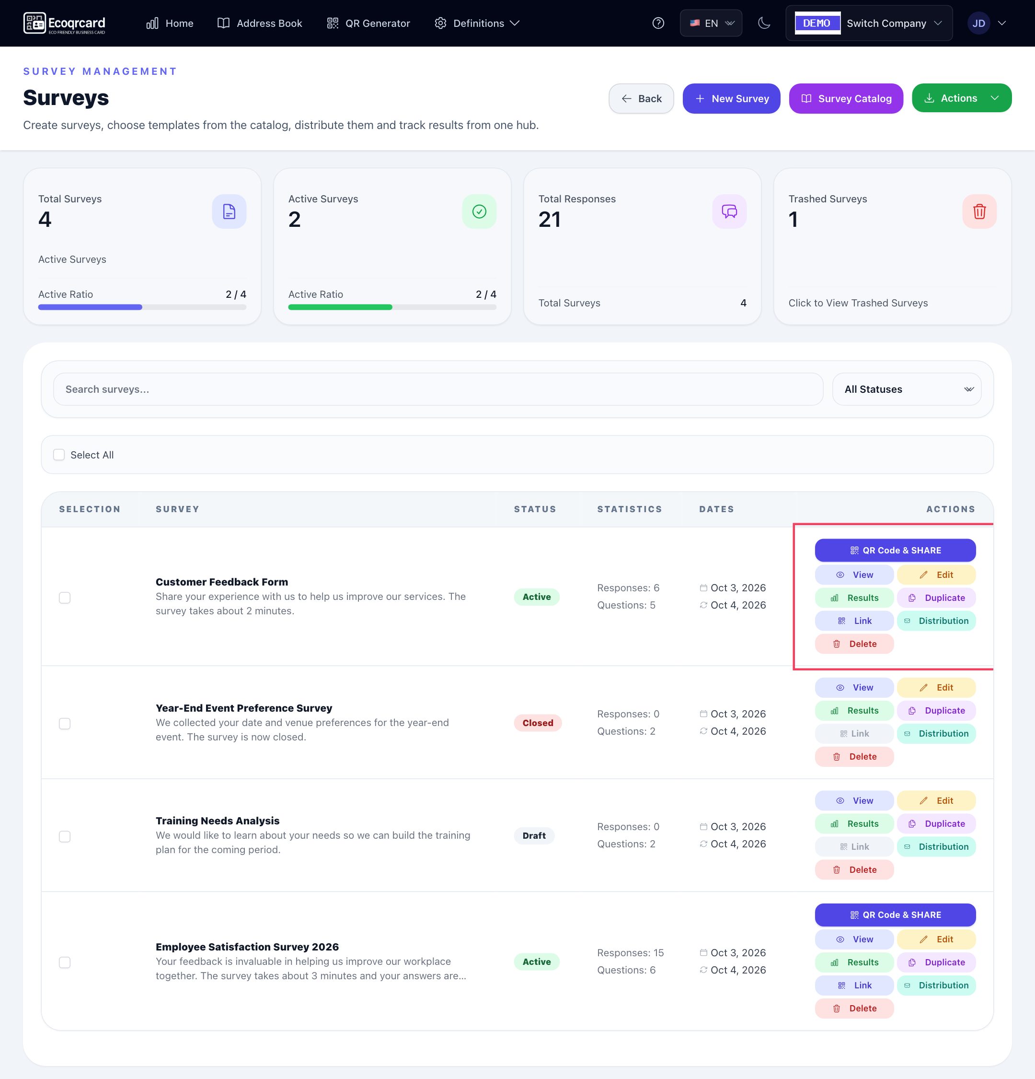Image resolution: width=1035 pixels, height=1079 pixels.
Task: Click the STATUS column header
Action: pyautogui.click(x=535, y=509)
